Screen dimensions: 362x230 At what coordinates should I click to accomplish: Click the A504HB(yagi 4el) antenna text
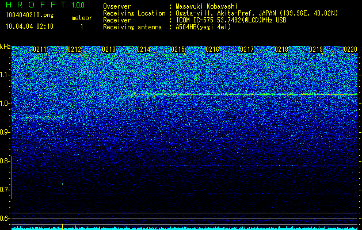pyautogui.click(x=203, y=27)
